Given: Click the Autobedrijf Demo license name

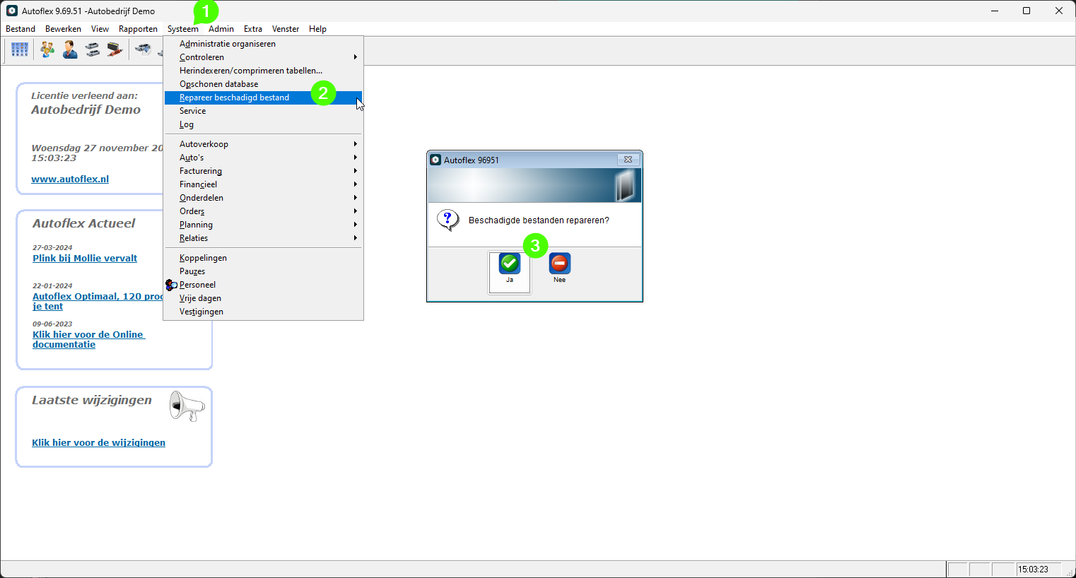Looking at the screenshot, I should 86,110.
